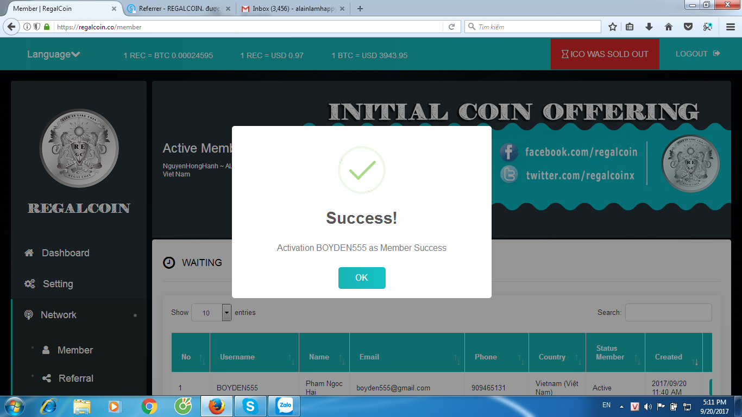Image resolution: width=742 pixels, height=417 pixels.
Task: Focus the Firefox address bar
Action: click(x=249, y=27)
